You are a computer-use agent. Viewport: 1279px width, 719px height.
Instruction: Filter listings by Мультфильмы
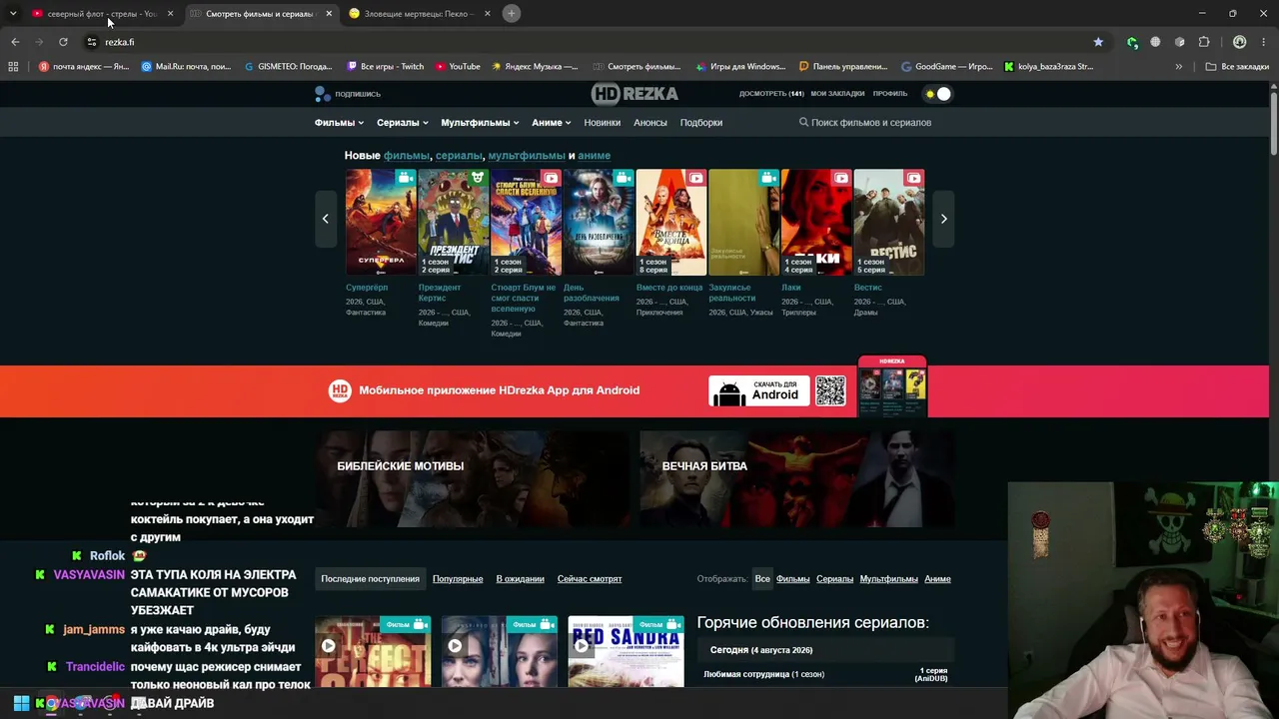tap(889, 579)
